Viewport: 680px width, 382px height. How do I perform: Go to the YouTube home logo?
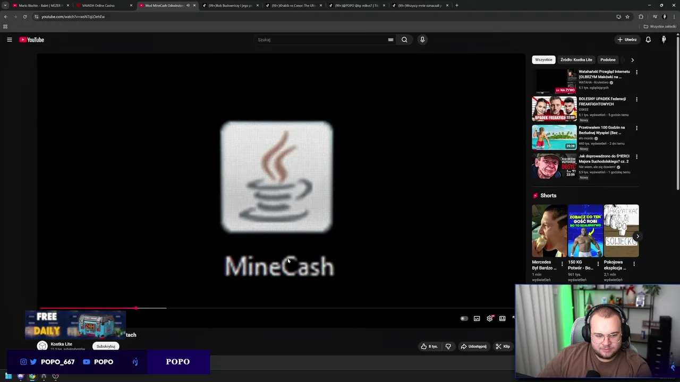(32, 40)
